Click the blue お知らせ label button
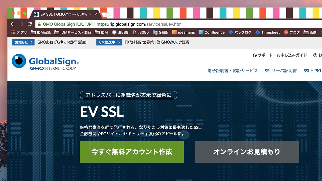Screen dimensions: 322x181 coord(23,42)
